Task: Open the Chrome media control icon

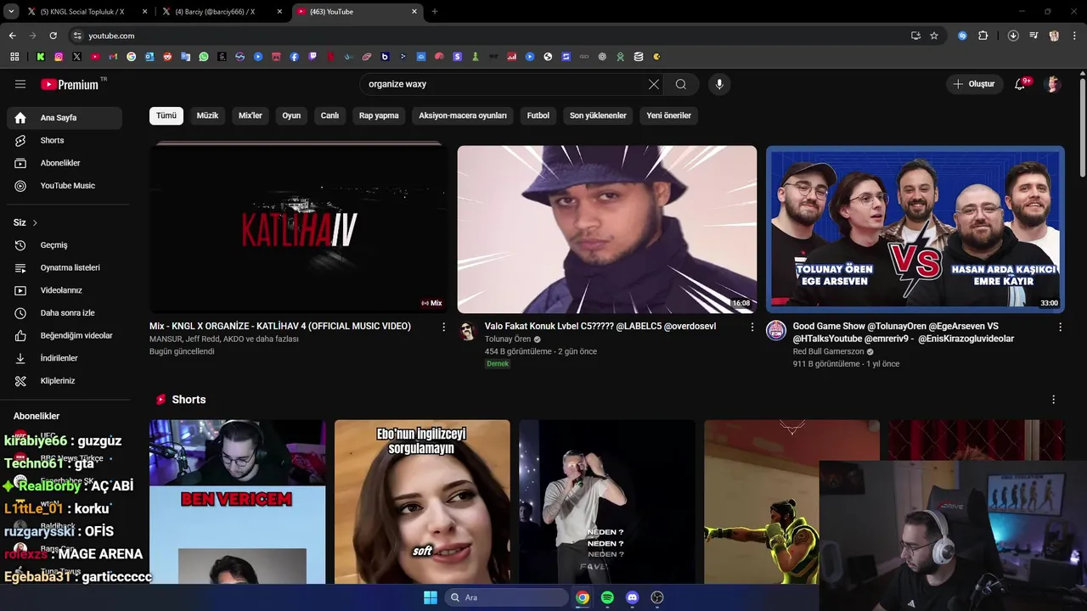Action: click(1033, 36)
